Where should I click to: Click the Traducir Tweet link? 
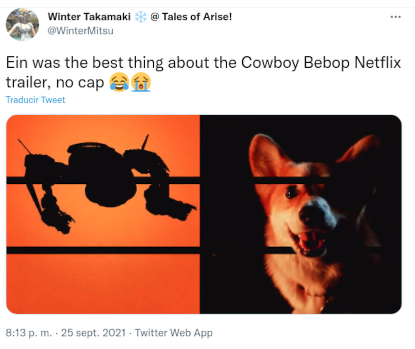click(36, 100)
